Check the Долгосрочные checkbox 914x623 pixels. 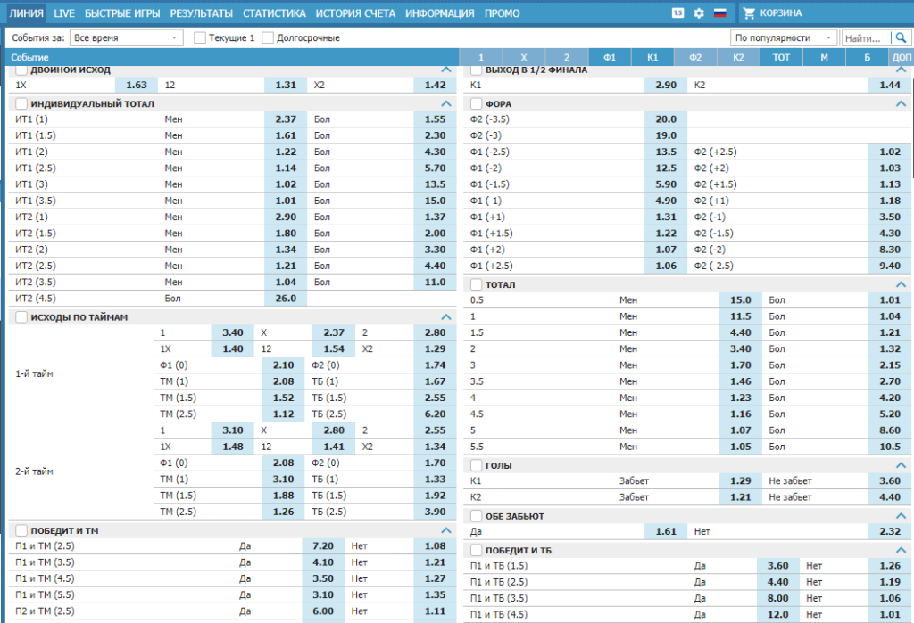268,37
